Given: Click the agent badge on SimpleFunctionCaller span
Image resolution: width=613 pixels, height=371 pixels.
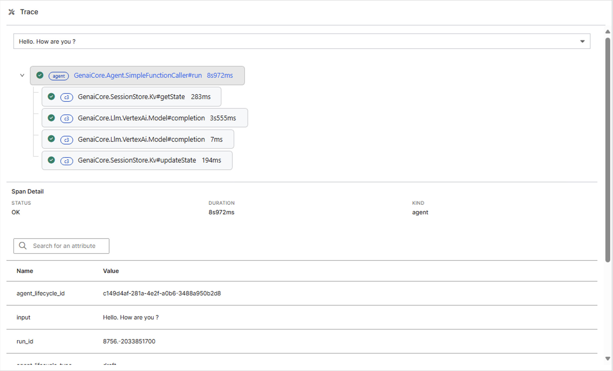Looking at the screenshot, I should (x=59, y=76).
